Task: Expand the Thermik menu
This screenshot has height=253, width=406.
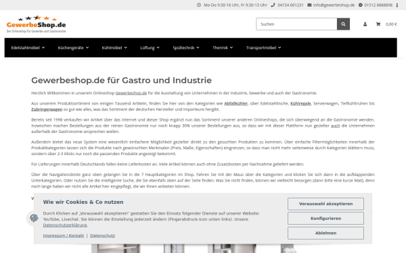Action: (x=223, y=47)
